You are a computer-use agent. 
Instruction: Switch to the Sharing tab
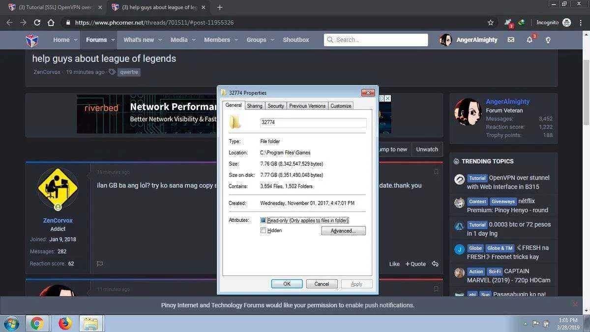click(255, 106)
